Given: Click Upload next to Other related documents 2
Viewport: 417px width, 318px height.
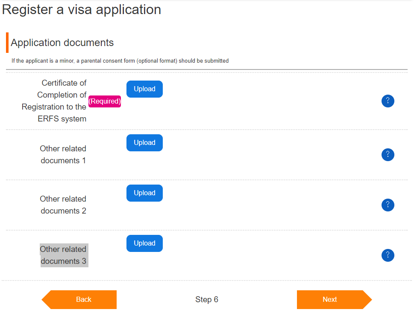Looking at the screenshot, I should pyautogui.click(x=144, y=193).
